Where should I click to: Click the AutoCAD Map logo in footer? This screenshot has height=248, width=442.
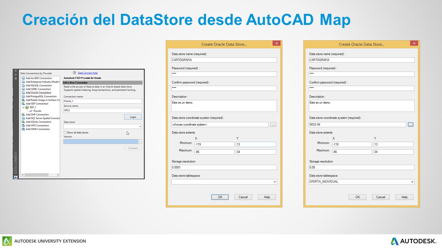[7, 241]
